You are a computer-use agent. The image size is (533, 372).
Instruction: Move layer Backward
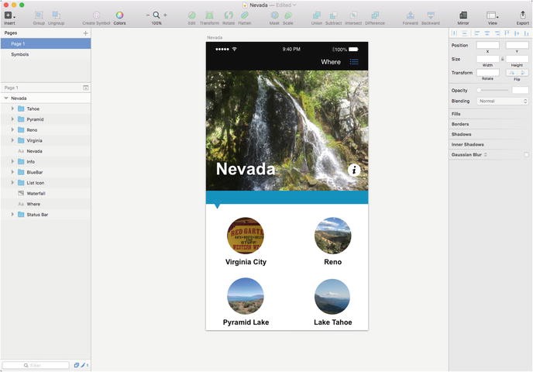(430, 15)
